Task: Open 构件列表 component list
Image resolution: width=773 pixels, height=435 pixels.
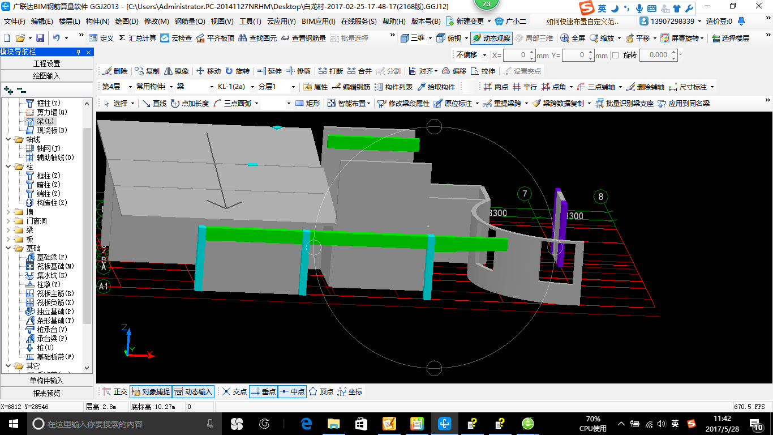Action: tap(393, 87)
